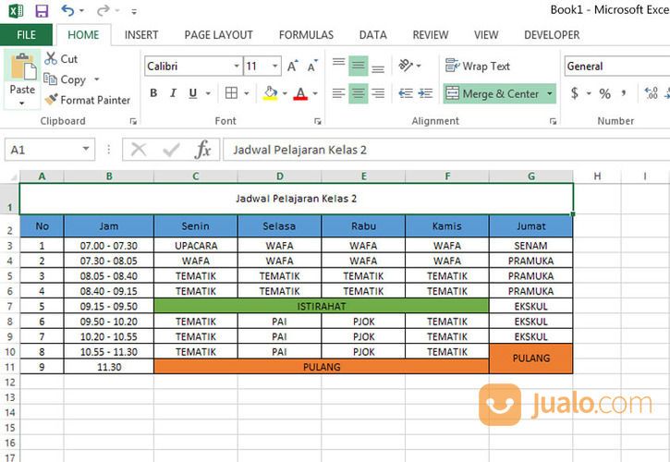
Task: Click the Insert Function fx icon
Action: 202,150
